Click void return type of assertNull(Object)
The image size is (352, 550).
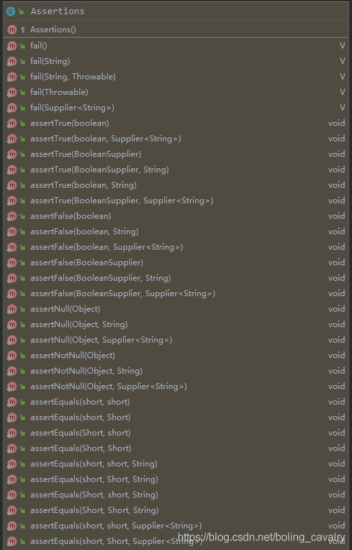[x=337, y=309]
